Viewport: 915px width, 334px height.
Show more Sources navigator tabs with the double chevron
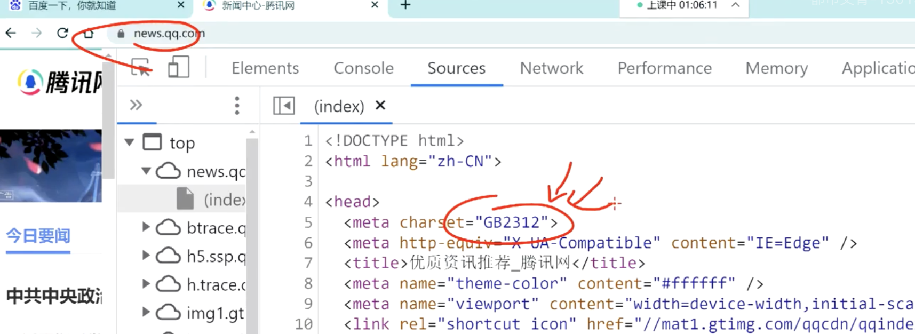point(136,105)
